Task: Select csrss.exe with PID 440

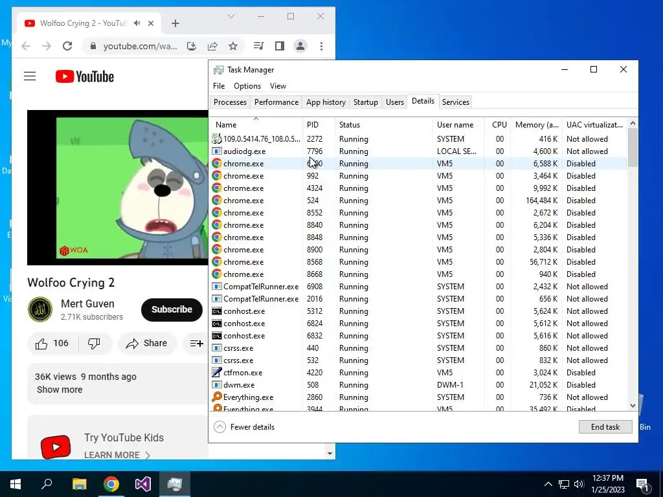Action: pos(418,348)
